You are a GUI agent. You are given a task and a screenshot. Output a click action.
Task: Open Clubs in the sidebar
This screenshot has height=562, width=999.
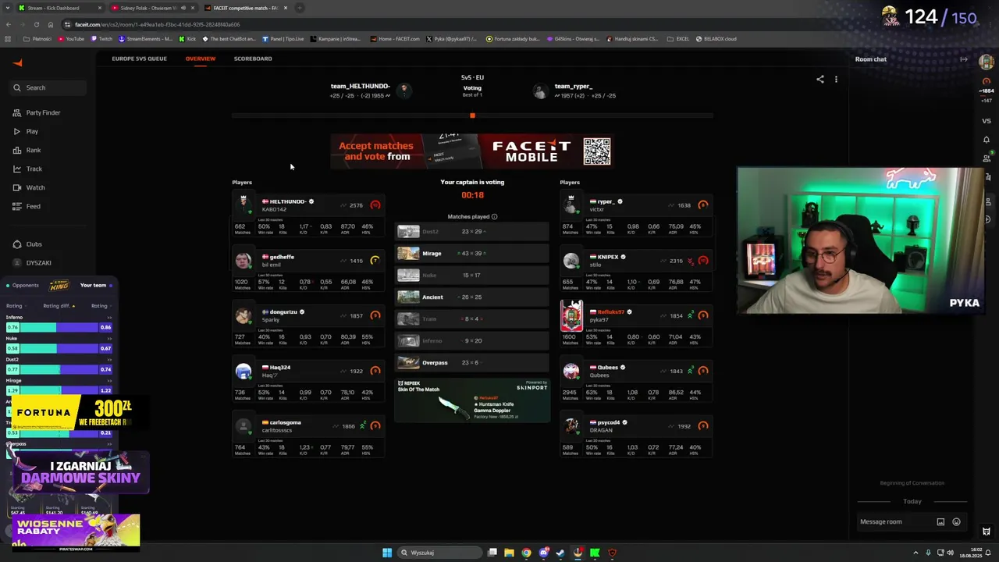(27, 244)
